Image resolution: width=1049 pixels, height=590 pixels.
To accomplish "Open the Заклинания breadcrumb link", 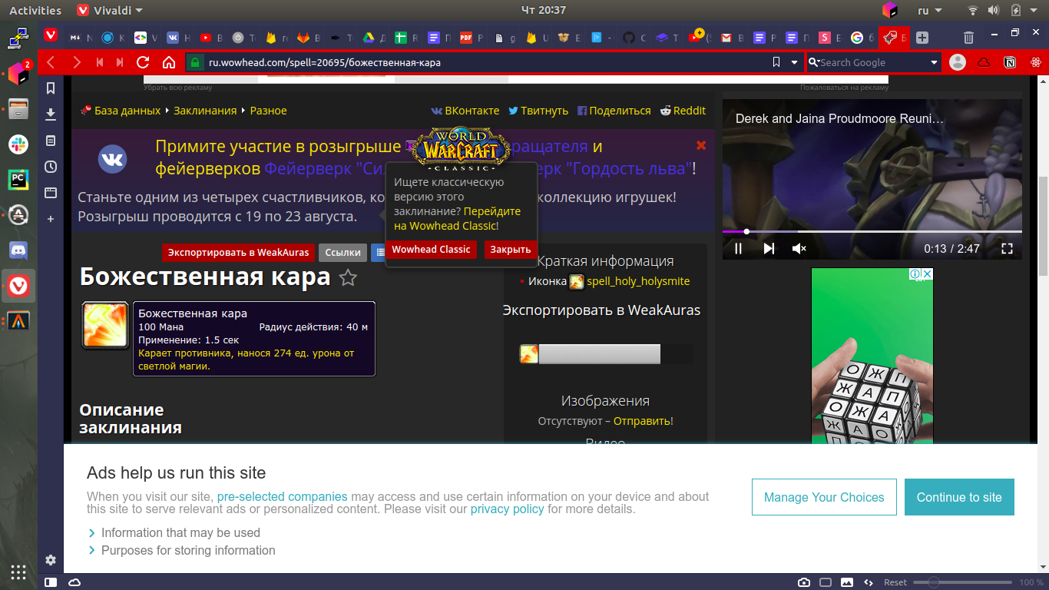I will pyautogui.click(x=205, y=111).
